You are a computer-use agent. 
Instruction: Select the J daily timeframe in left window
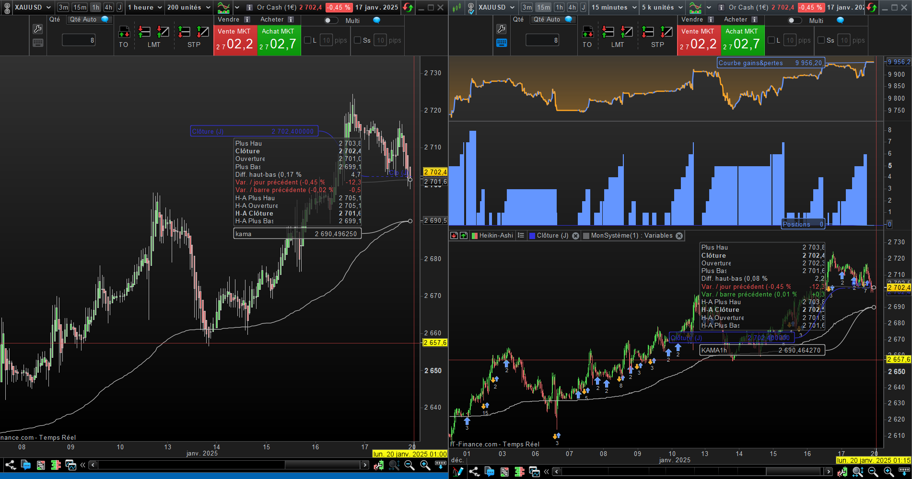(120, 8)
